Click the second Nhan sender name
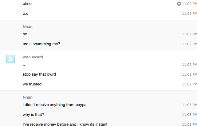Screen dimensions: 197x126 [28, 97]
